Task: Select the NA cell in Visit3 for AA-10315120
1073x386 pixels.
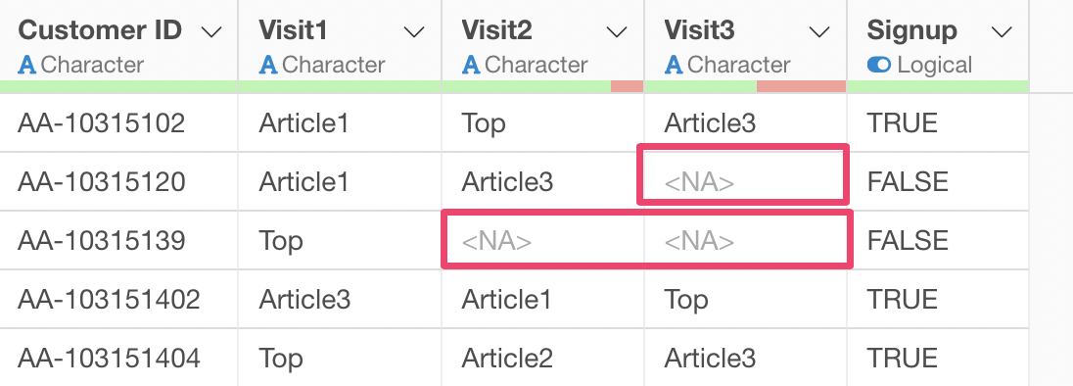Action: [745, 182]
